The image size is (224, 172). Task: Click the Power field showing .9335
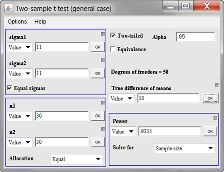[170, 131]
